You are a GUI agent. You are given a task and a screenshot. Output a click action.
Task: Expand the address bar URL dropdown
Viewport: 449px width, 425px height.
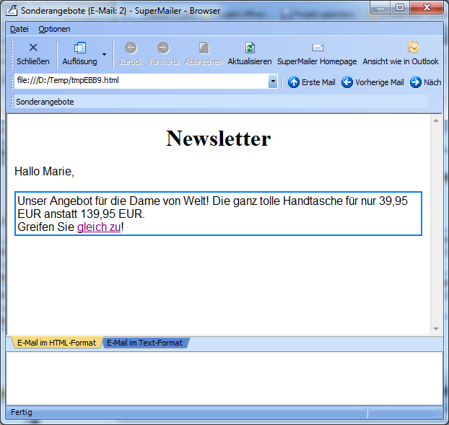(273, 82)
